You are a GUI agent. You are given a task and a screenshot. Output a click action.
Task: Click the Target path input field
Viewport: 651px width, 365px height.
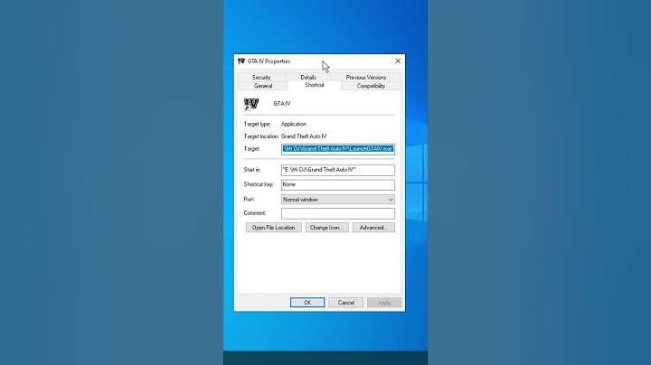(x=338, y=149)
